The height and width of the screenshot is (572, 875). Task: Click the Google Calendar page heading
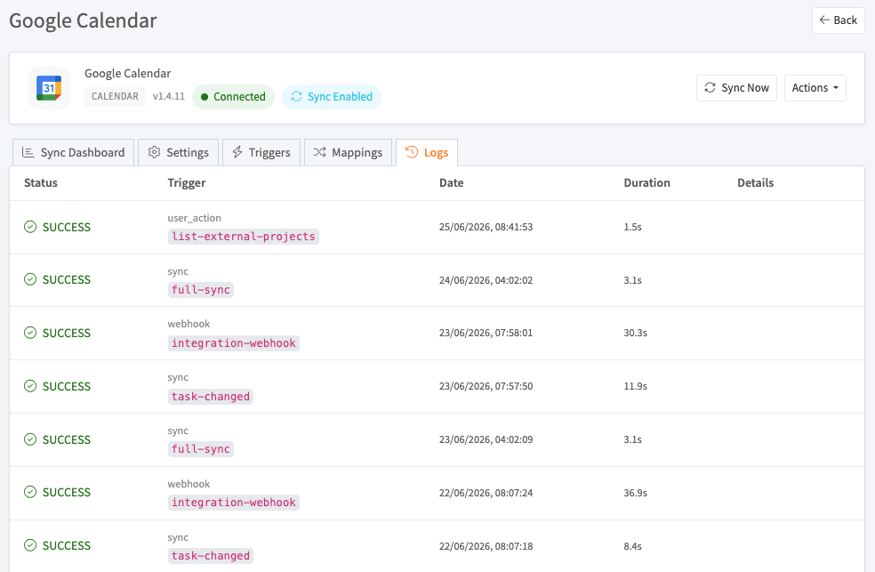84,20
